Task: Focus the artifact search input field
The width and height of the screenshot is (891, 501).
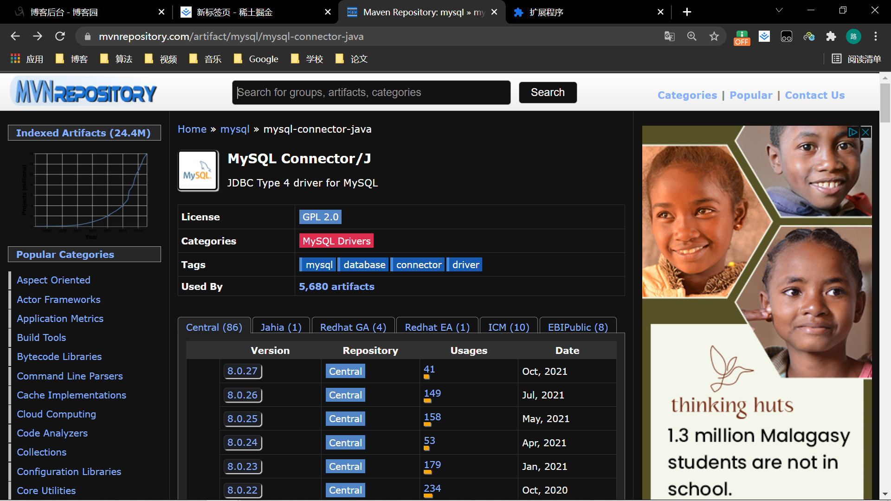Action: click(x=371, y=92)
